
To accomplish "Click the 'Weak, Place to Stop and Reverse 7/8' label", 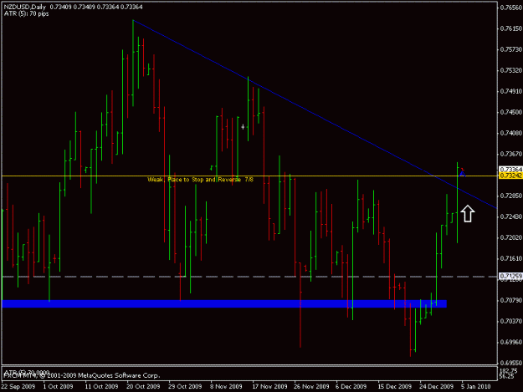I will 201,180.
